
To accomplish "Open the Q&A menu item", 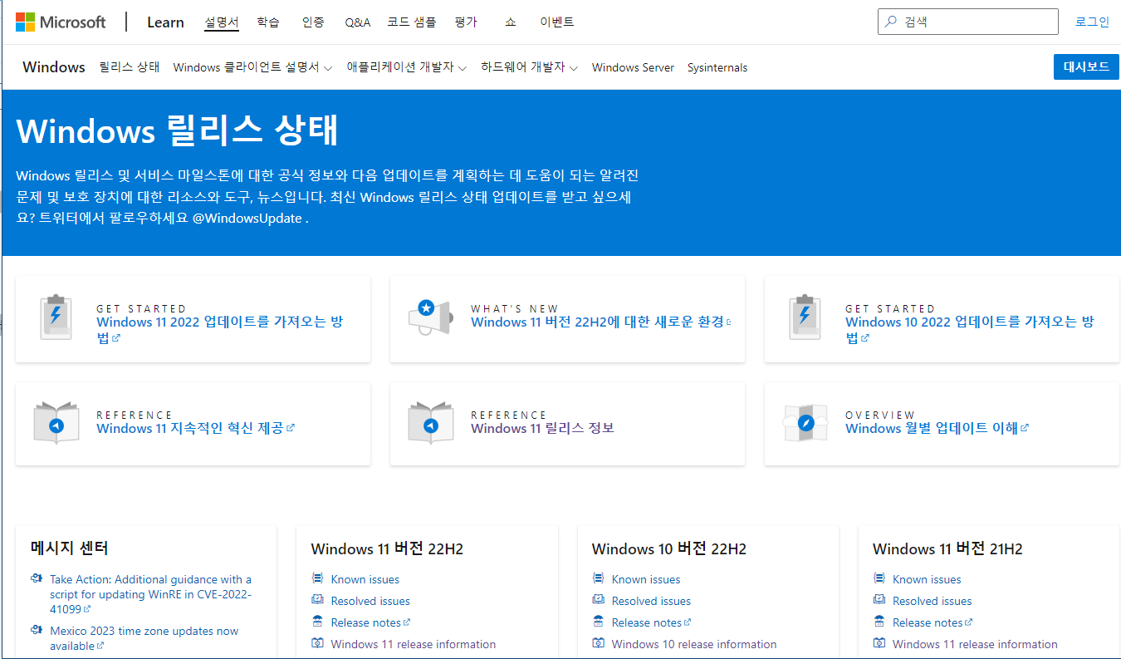I will [358, 22].
